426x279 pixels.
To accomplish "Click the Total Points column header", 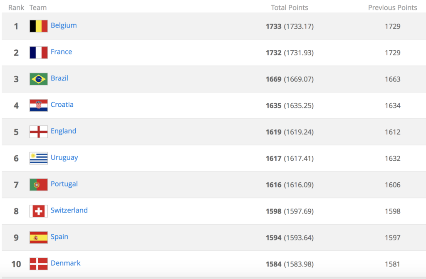I will (x=290, y=7).
